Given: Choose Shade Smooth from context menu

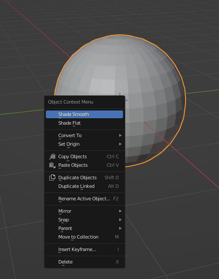Looking at the screenshot, I should pyautogui.click(x=84, y=114).
